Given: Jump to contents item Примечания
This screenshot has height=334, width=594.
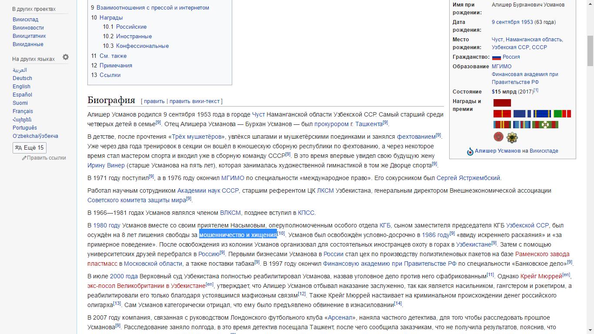Looking at the screenshot, I should click(x=116, y=66).
